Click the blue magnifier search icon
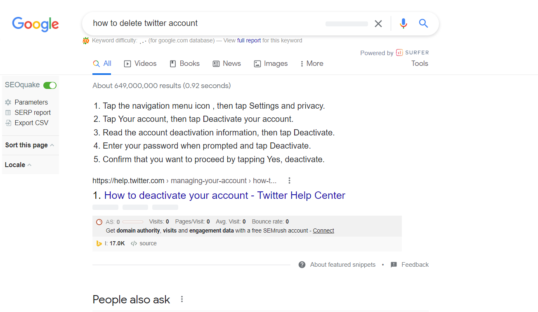This screenshot has height=312, width=538. coord(423,23)
